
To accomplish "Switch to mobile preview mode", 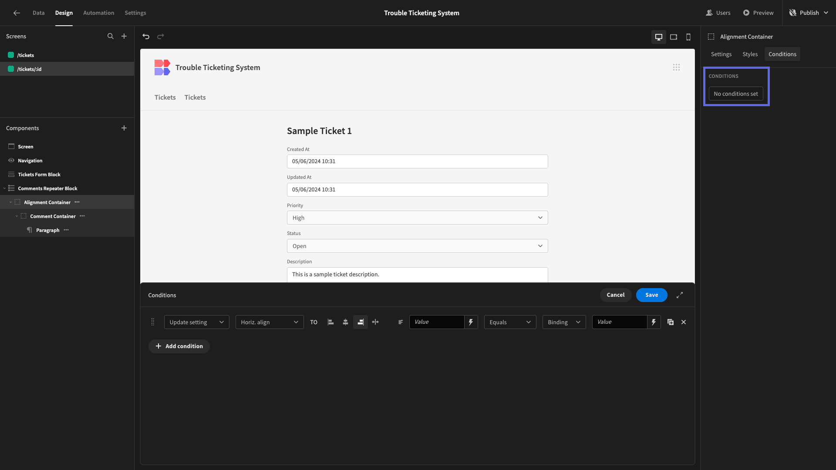I will coord(688,37).
